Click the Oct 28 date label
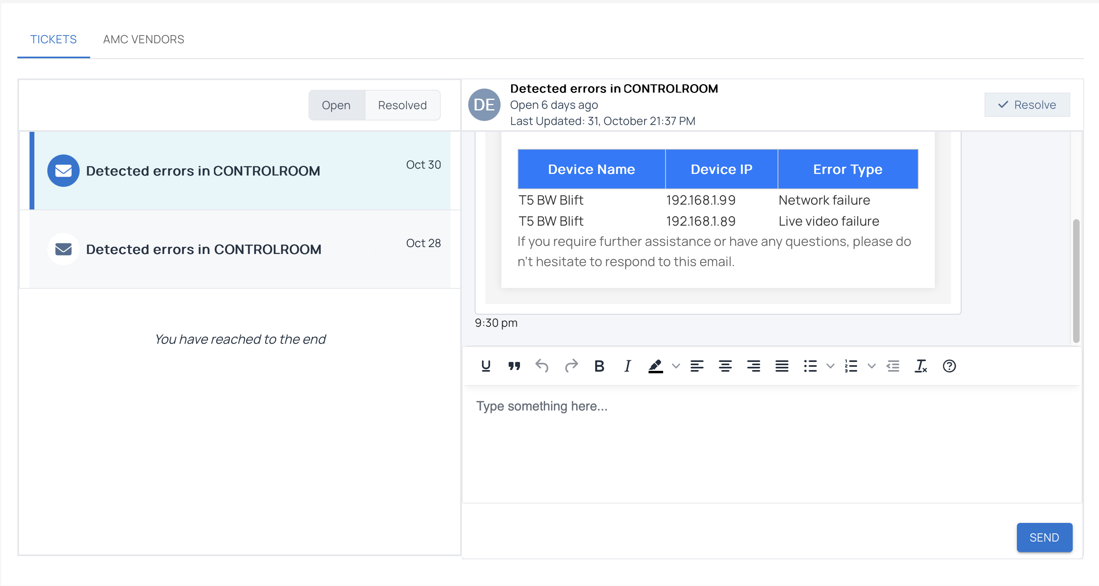This screenshot has height=586, width=1099. (423, 243)
